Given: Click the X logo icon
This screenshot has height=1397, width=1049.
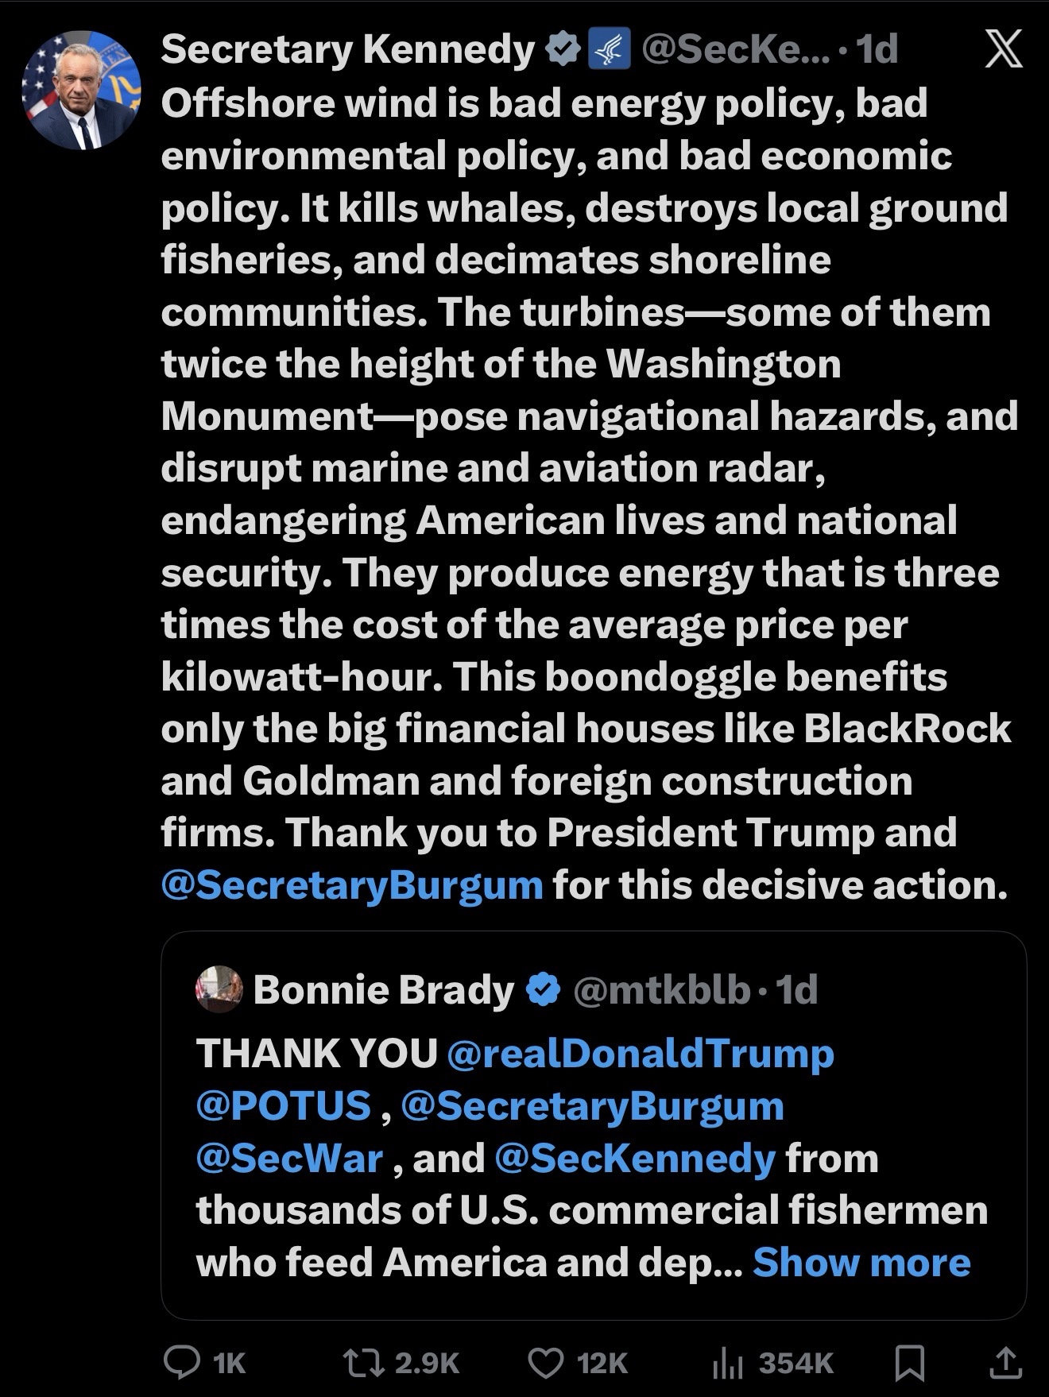Looking at the screenshot, I should 1003,52.
